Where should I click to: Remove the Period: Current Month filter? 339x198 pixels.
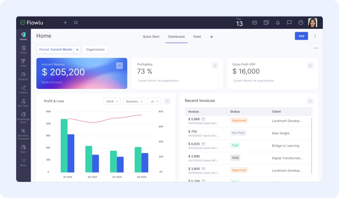pos(77,50)
